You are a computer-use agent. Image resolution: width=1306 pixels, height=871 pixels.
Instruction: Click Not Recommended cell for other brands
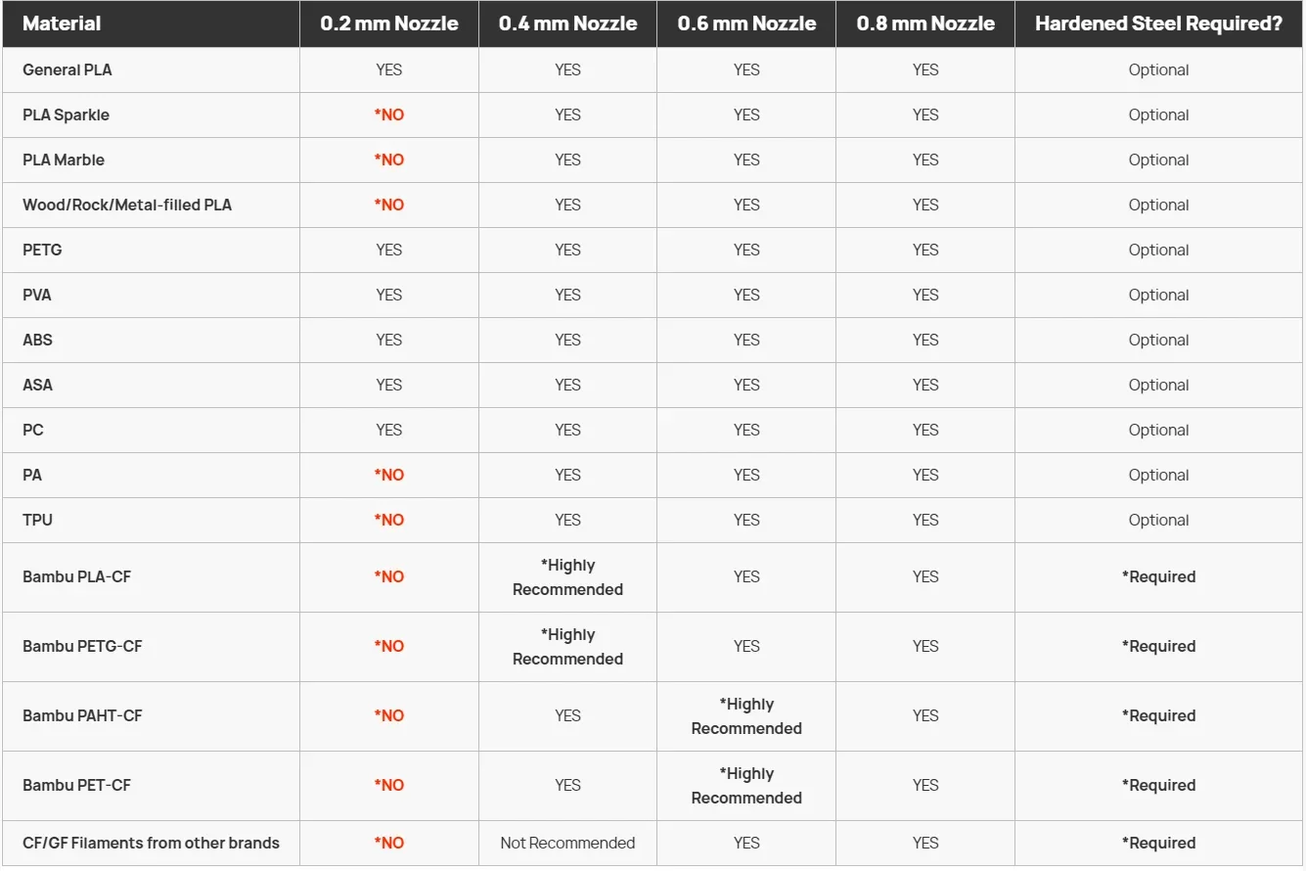pyautogui.click(x=567, y=843)
